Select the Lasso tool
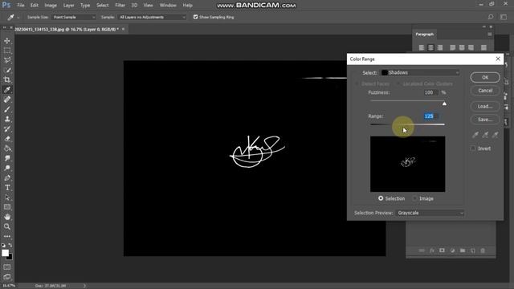Viewport: 514px width, 289px height. (7, 60)
